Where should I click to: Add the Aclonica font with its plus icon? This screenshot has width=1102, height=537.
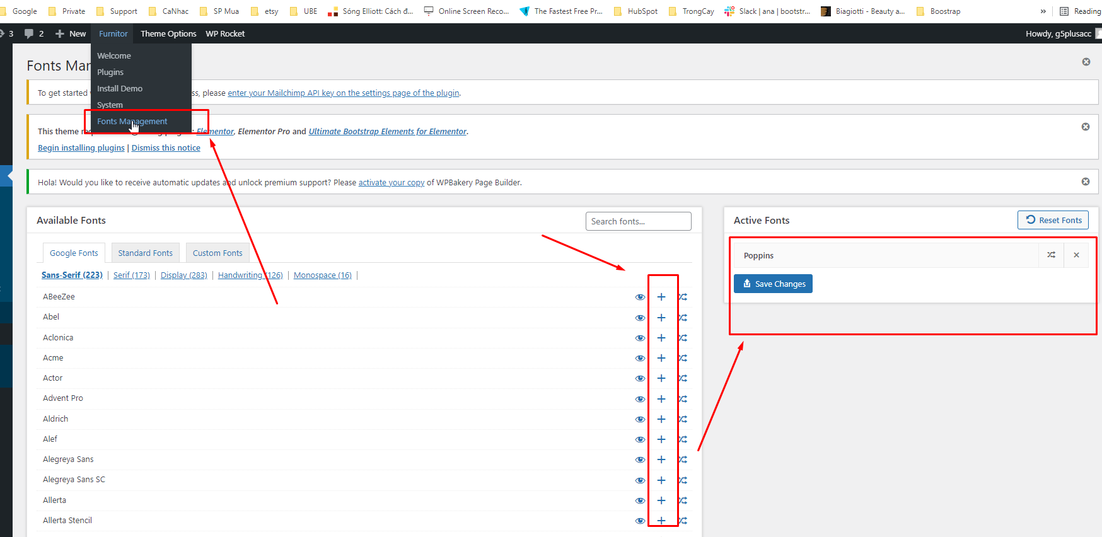pyautogui.click(x=661, y=338)
